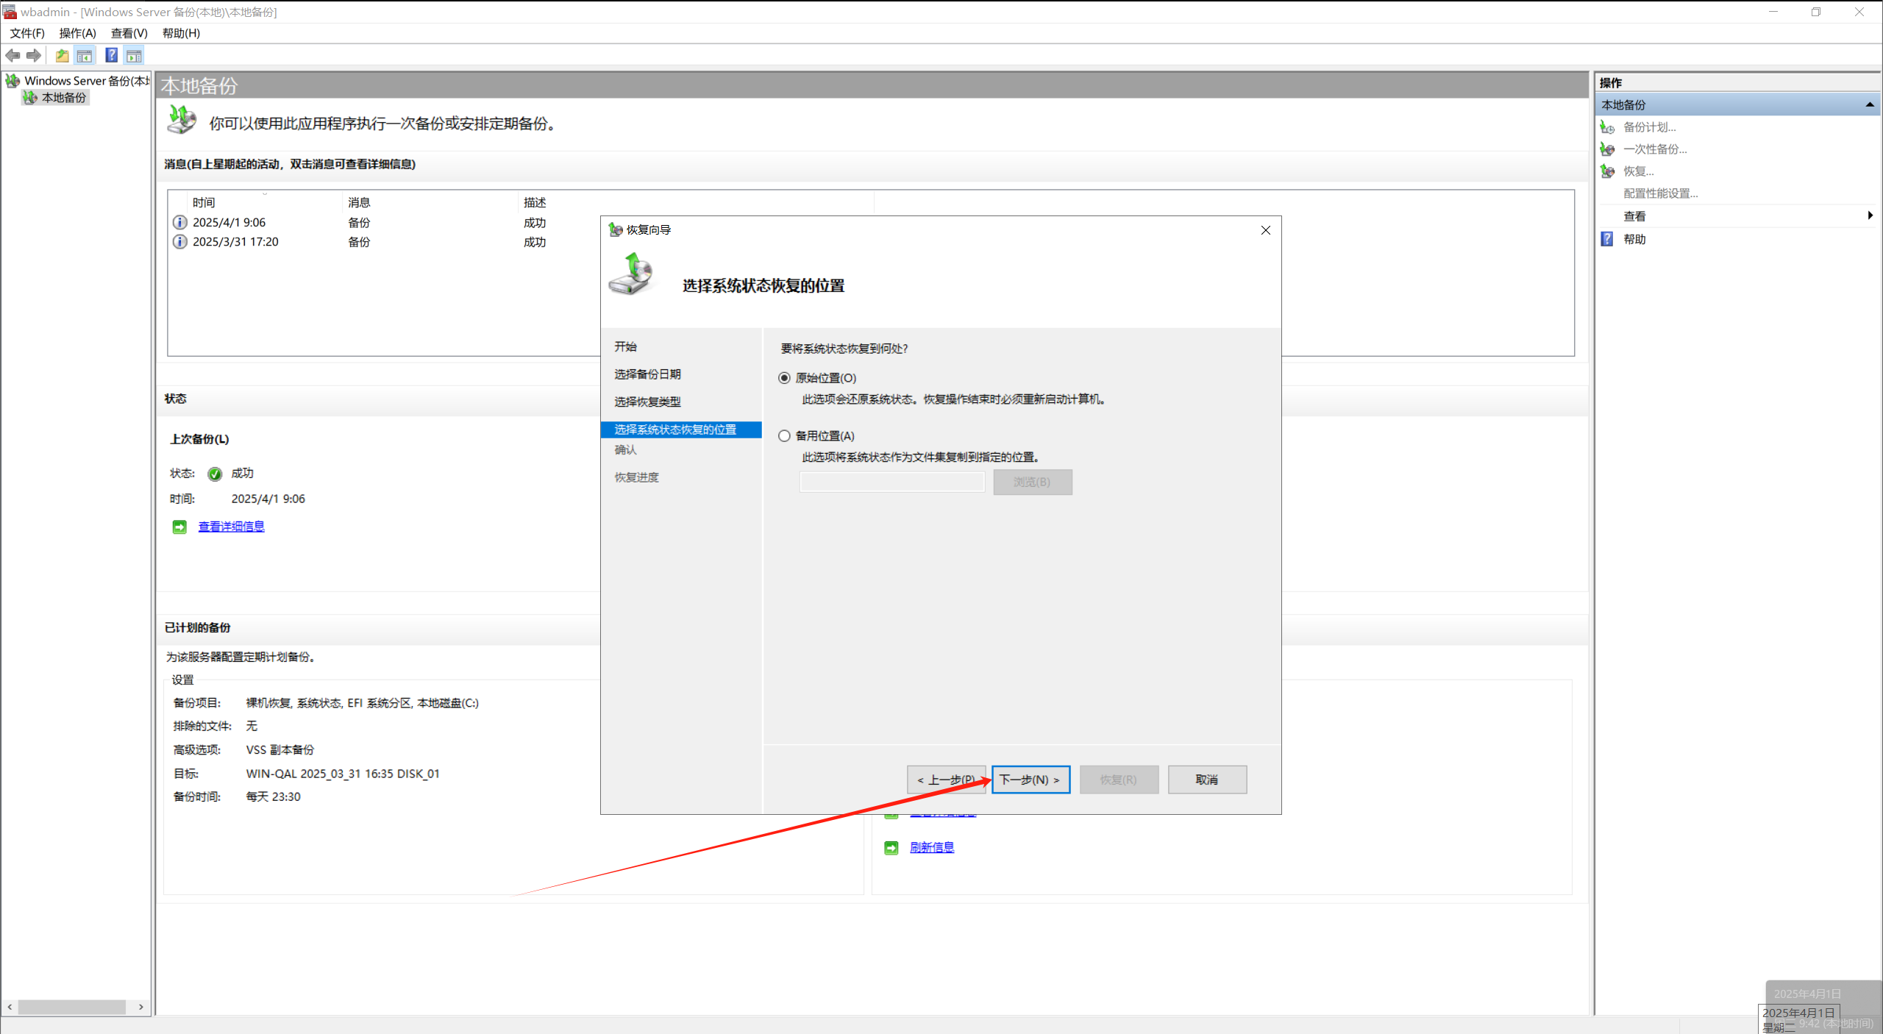Click the 下一步 button
This screenshot has height=1034, width=1883.
[x=1030, y=780]
